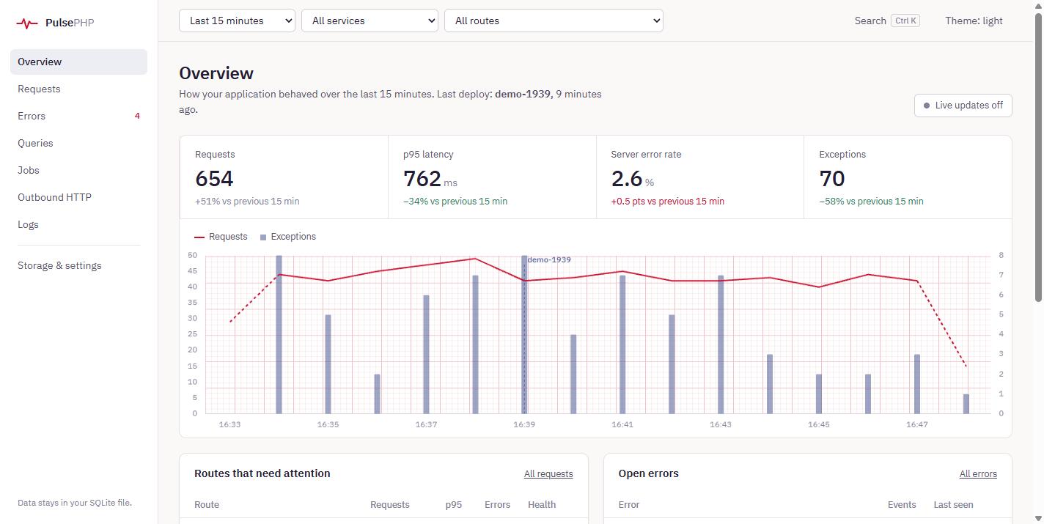Click the Requests column header in routes table

(390, 505)
